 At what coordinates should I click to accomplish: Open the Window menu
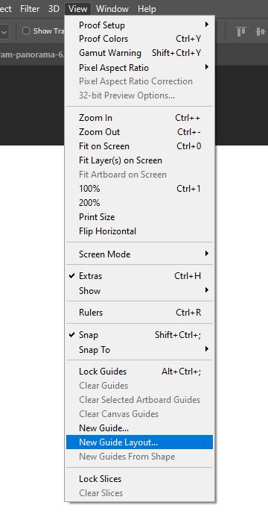[112, 9]
